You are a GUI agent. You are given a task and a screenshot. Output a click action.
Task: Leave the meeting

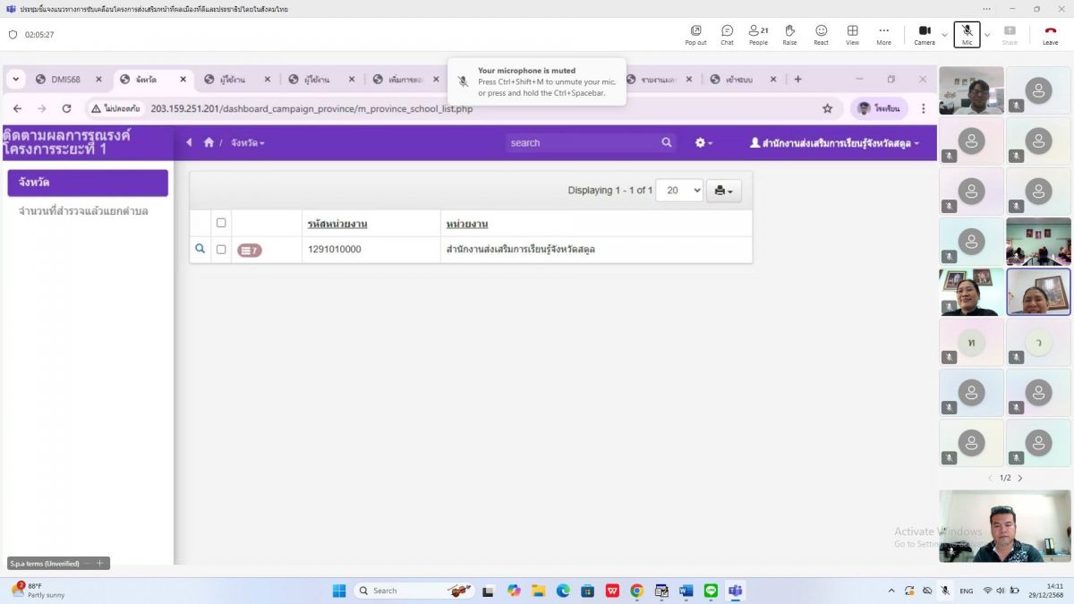[1050, 34]
